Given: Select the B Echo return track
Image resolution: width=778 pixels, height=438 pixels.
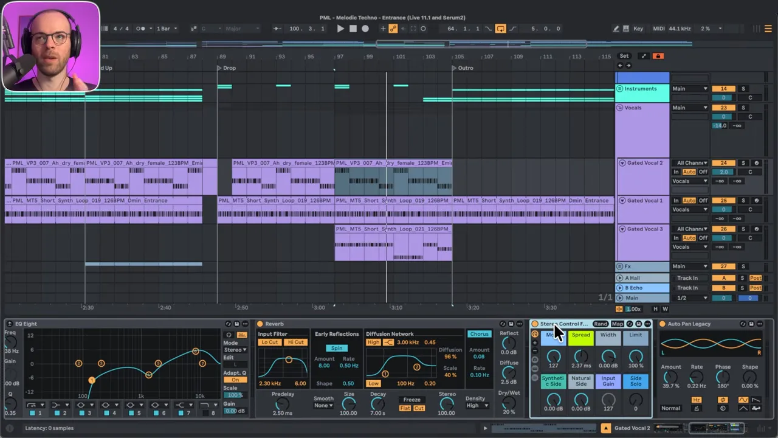Looking at the screenshot, I should [642, 288].
